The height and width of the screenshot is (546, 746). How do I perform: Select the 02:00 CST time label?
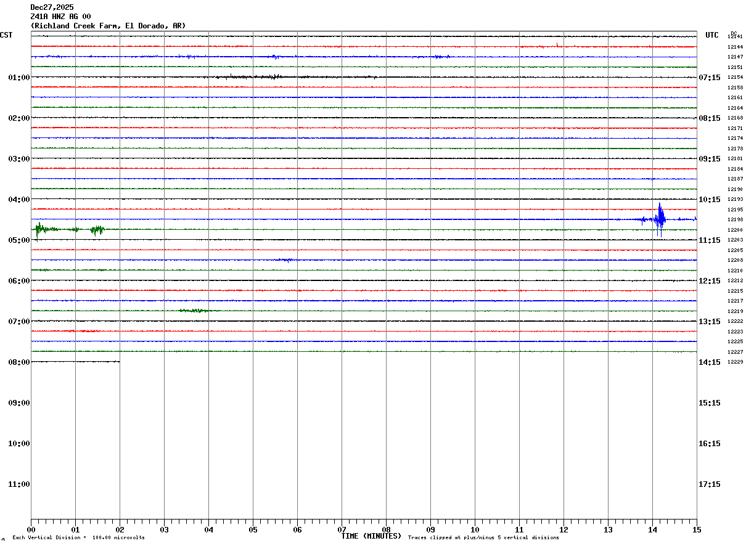[19, 118]
